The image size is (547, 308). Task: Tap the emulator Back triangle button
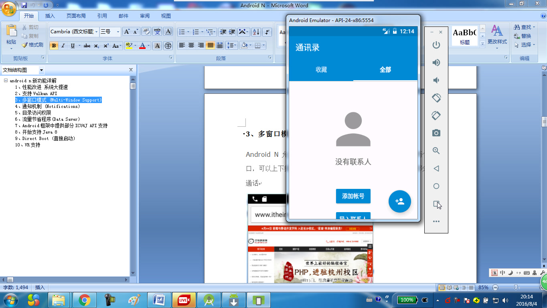(436, 168)
